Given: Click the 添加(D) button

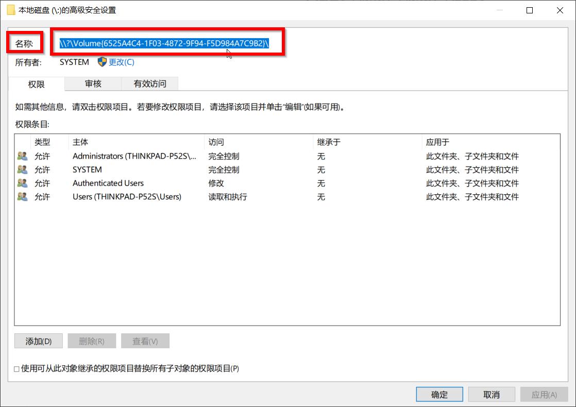Looking at the screenshot, I should tap(38, 341).
